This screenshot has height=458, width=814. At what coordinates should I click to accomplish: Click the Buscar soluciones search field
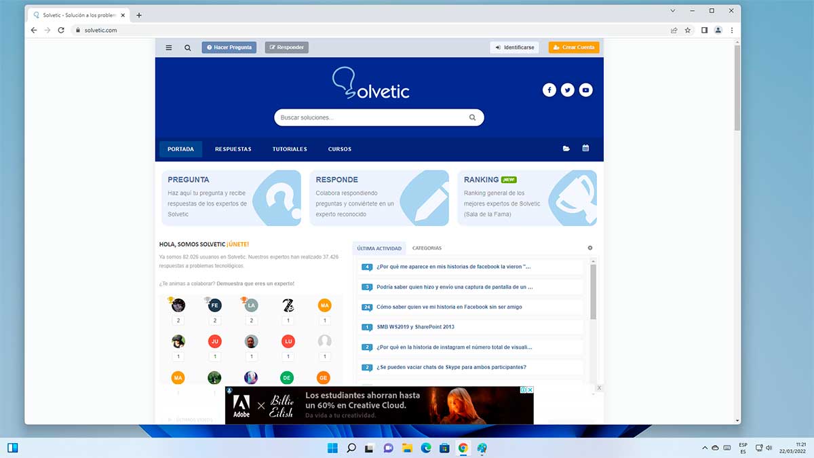pos(379,117)
